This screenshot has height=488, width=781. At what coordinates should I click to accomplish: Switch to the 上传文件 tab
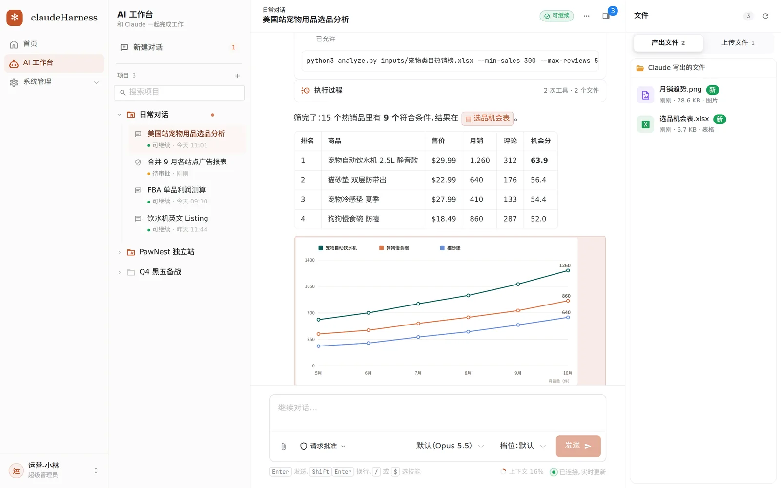pyautogui.click(x=738, y=43)
